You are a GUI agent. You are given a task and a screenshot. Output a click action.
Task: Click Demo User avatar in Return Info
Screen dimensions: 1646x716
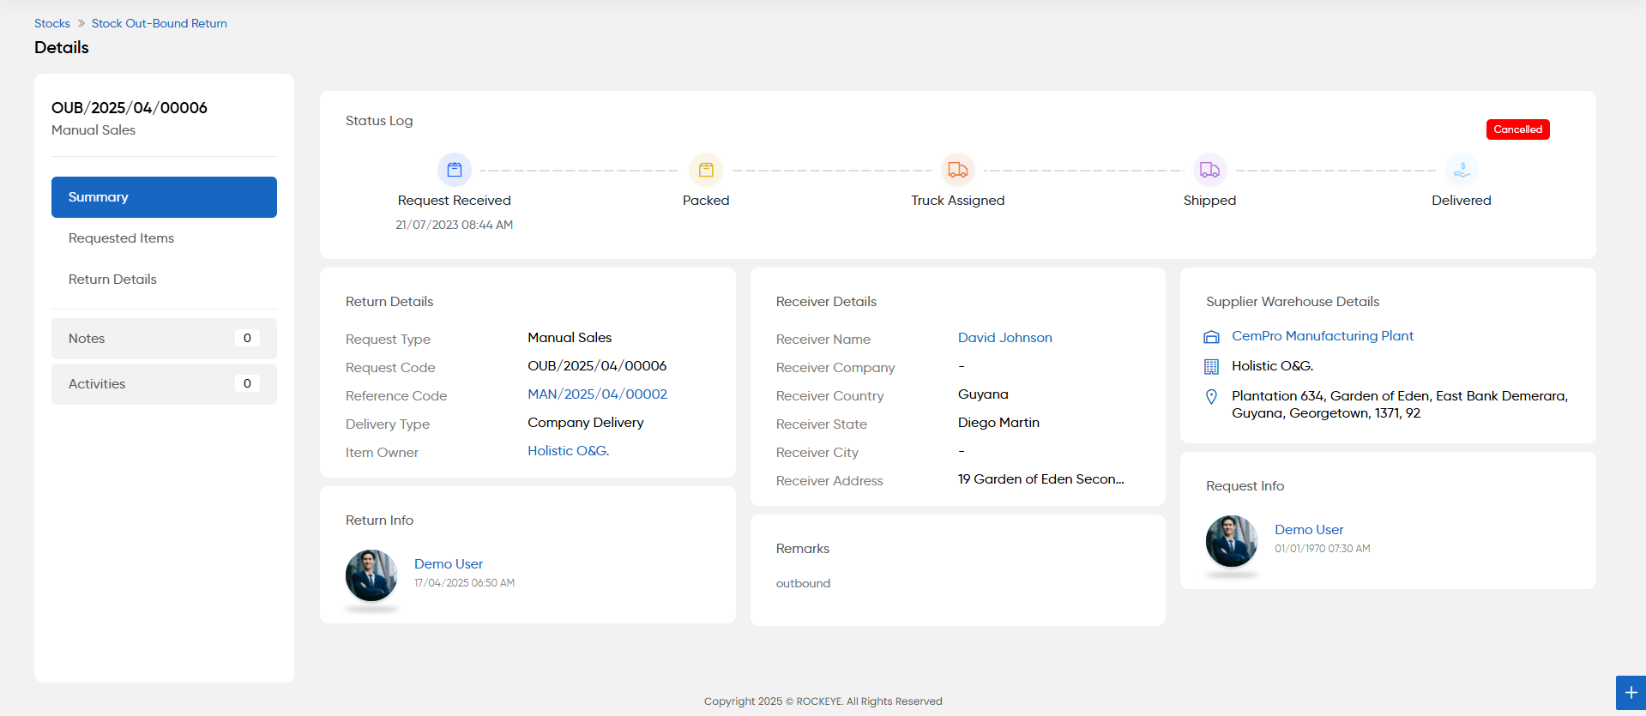click(371, 575)
